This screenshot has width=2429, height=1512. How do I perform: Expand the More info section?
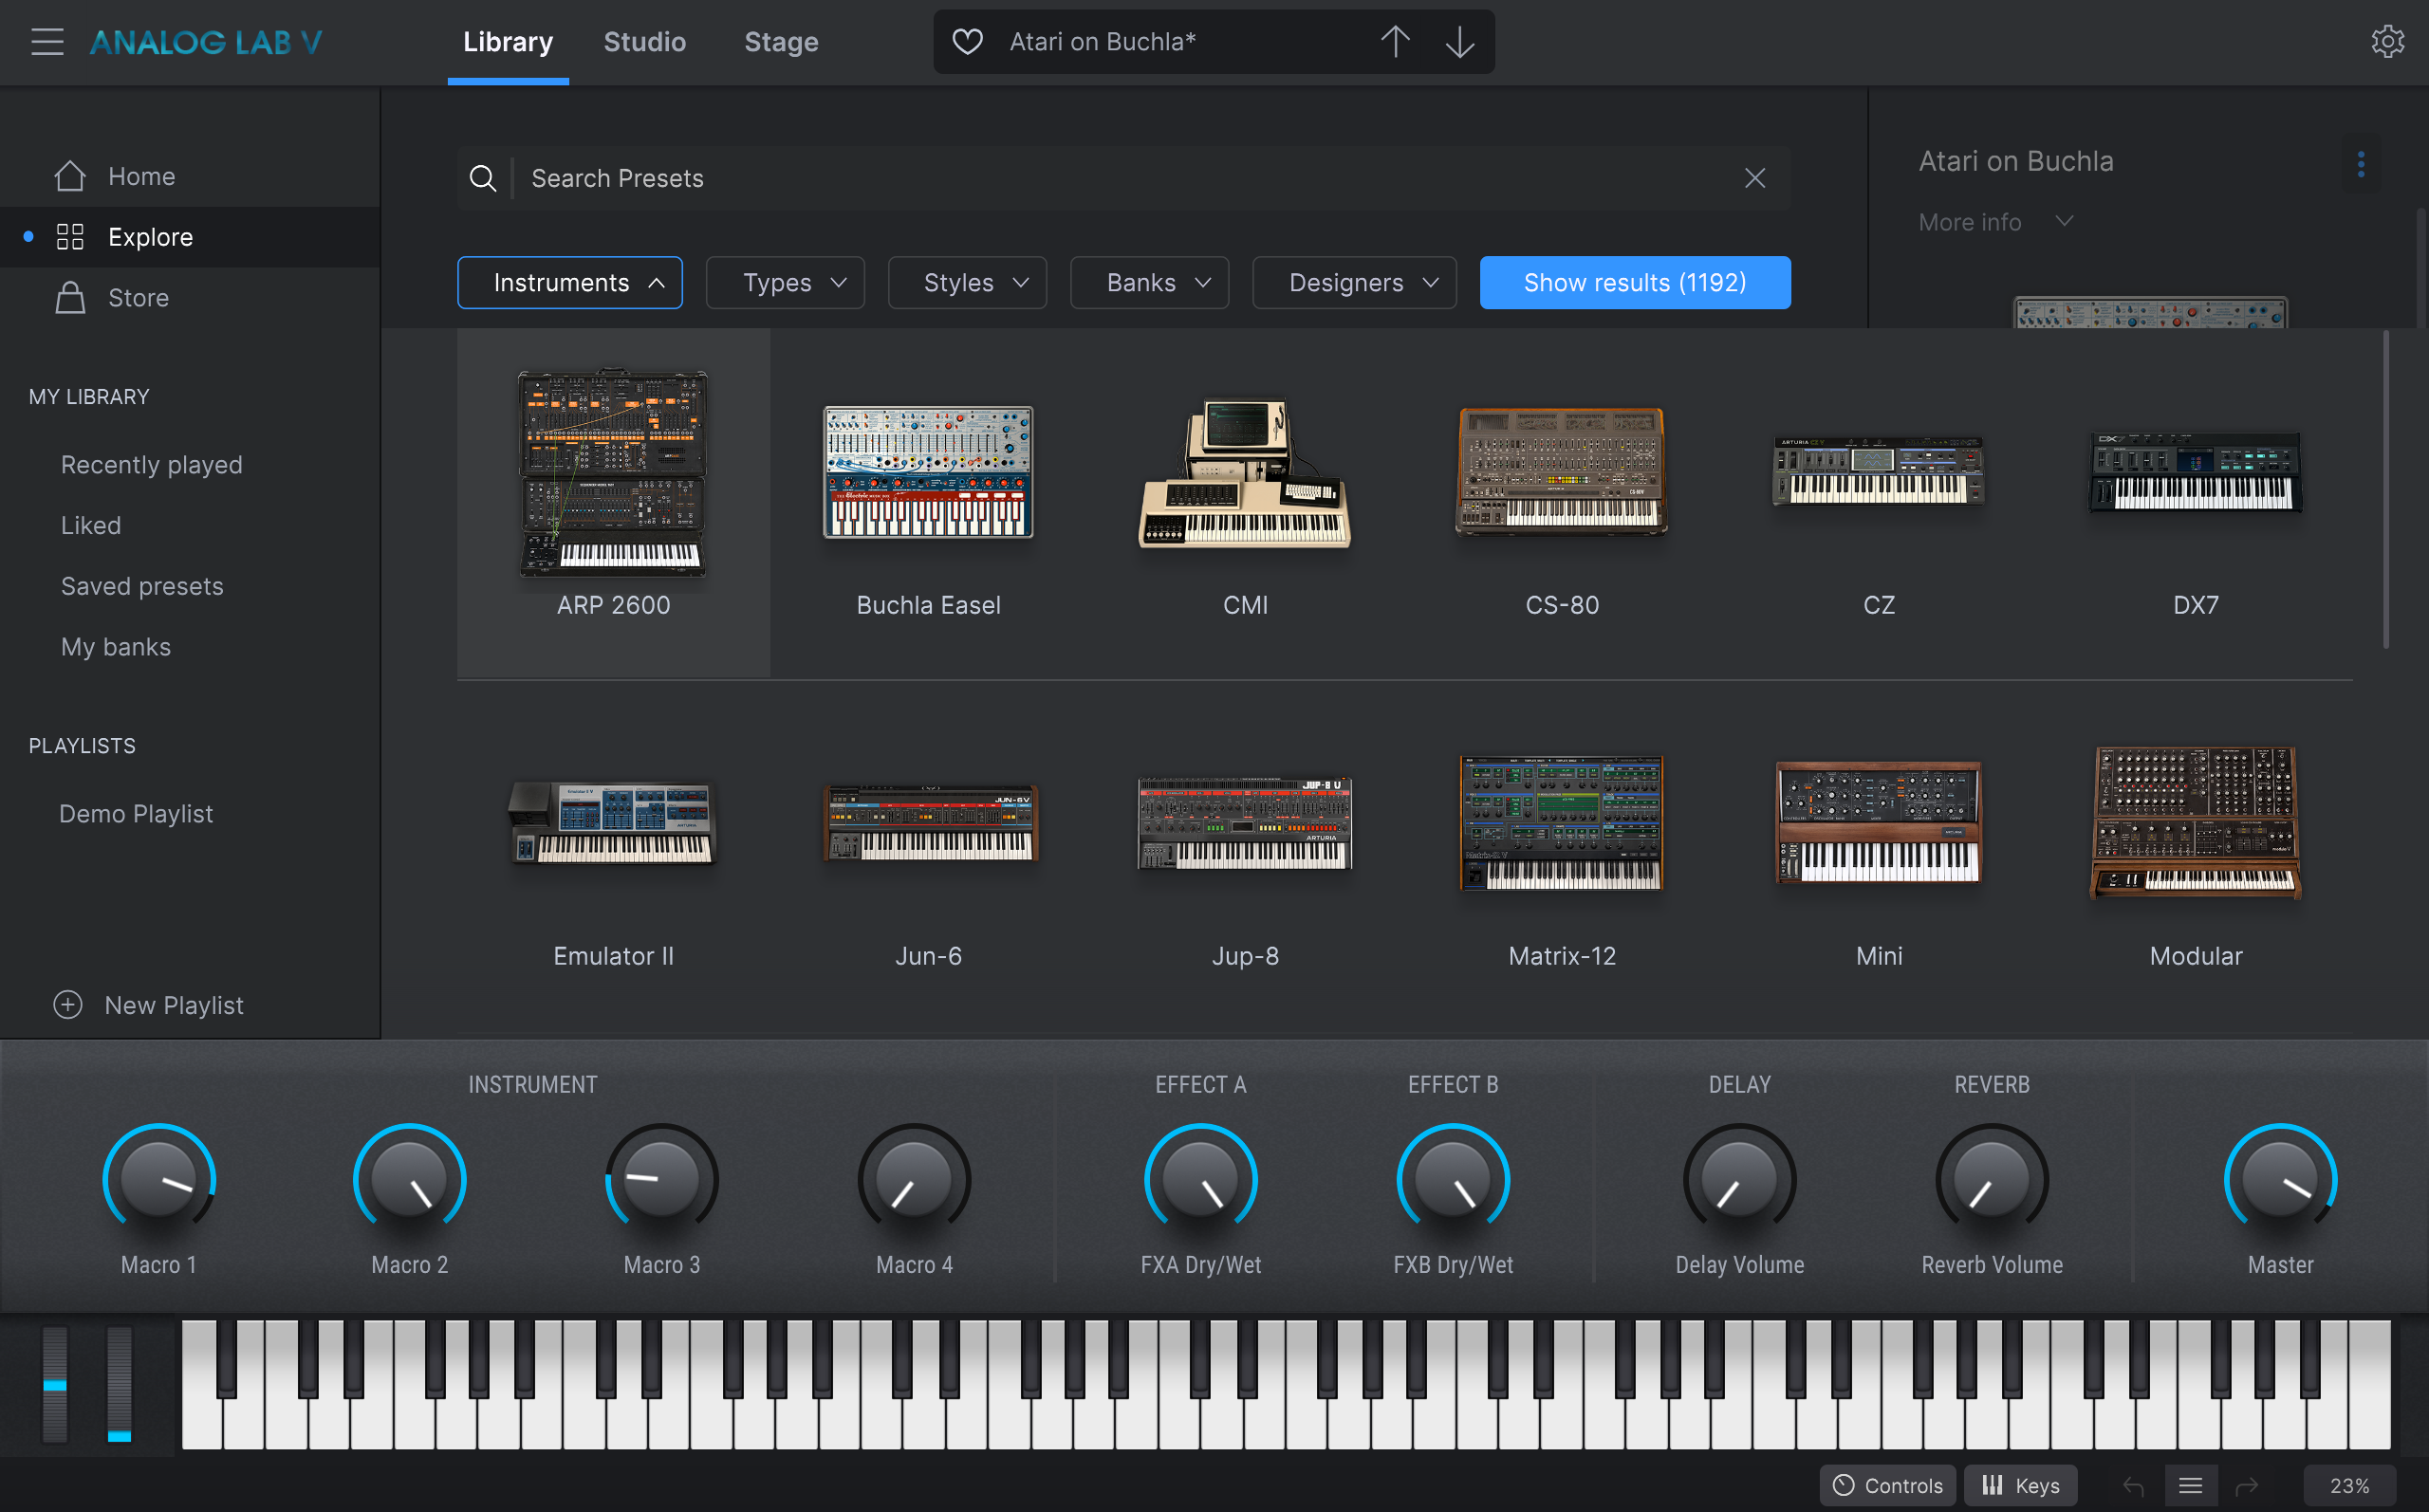(x=1995, y=222)
